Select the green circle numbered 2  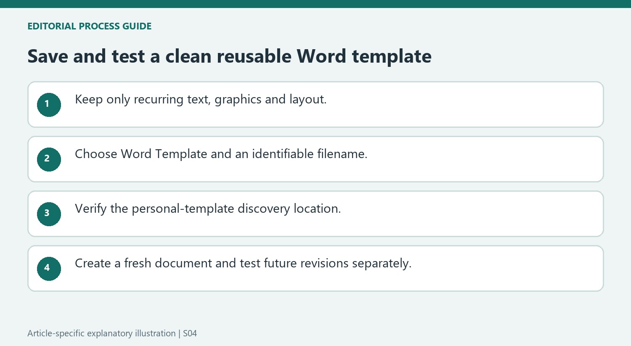[x=49, y=159]
